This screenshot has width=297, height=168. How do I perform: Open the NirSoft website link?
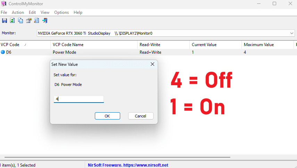[x=128, y=165]
